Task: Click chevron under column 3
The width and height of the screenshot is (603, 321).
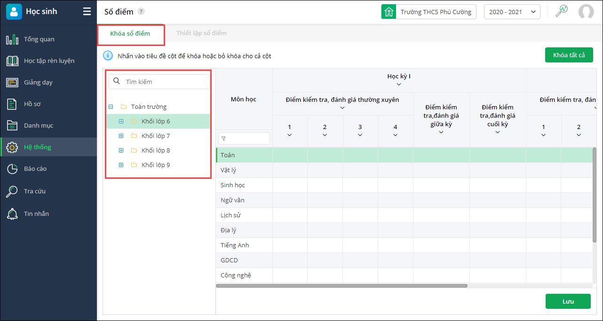Action: click(x=360, y=135)
